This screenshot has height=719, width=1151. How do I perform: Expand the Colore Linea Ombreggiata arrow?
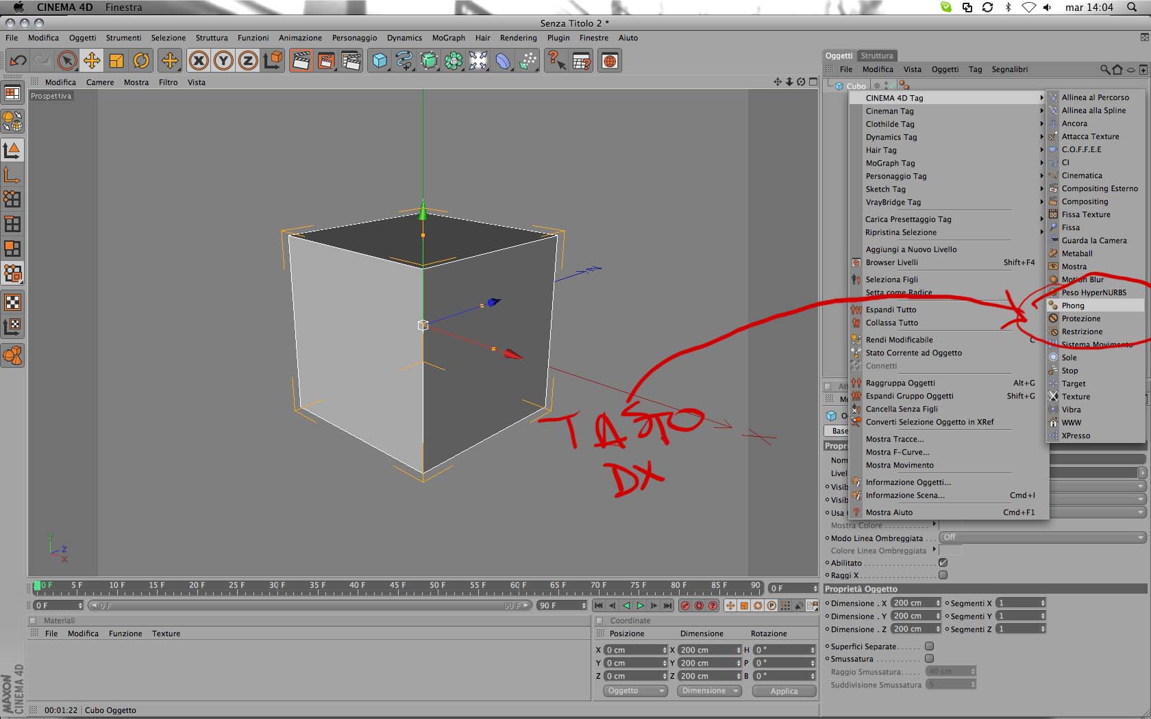pos(934,551)
